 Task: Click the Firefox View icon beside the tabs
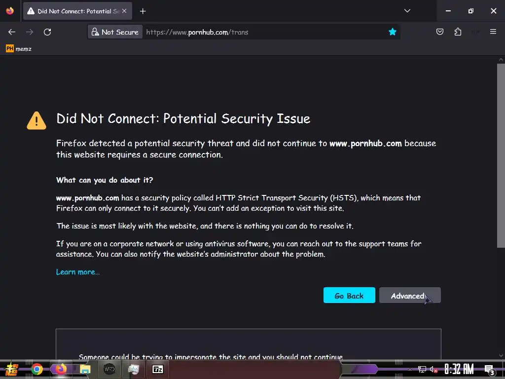10,11
